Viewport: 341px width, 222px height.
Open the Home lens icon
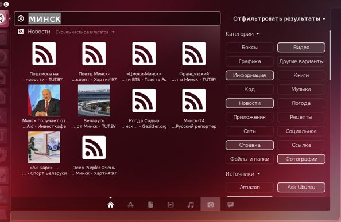click(x=110, y=205)
